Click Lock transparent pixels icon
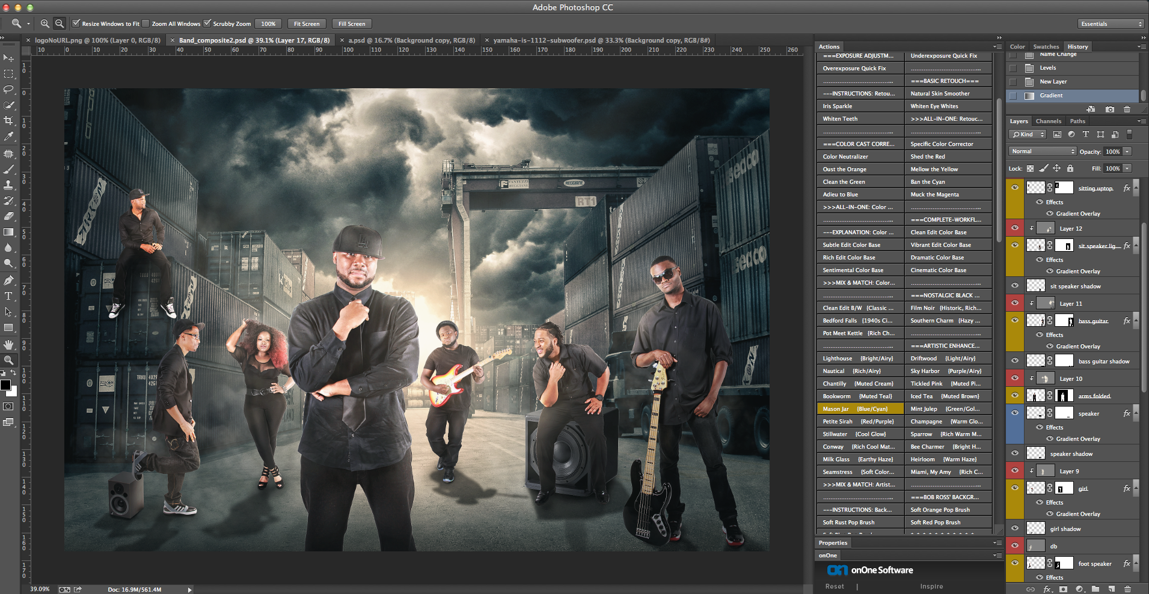Image resolution: width=1149 pixels, height=594 pixels. click(x=1031, y=168)
